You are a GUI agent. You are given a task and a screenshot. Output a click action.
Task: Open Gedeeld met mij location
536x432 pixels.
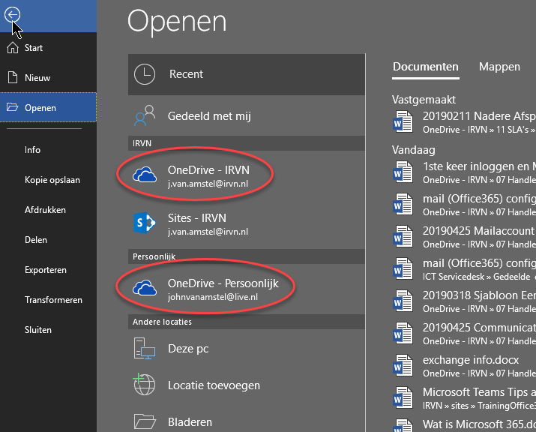pos(210,116)
